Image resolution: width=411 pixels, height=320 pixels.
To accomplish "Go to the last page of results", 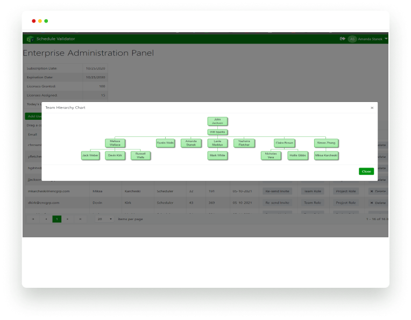I will 80,219.
